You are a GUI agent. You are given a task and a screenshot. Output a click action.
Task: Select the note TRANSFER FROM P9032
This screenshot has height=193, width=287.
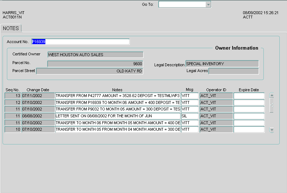point(118,109)
